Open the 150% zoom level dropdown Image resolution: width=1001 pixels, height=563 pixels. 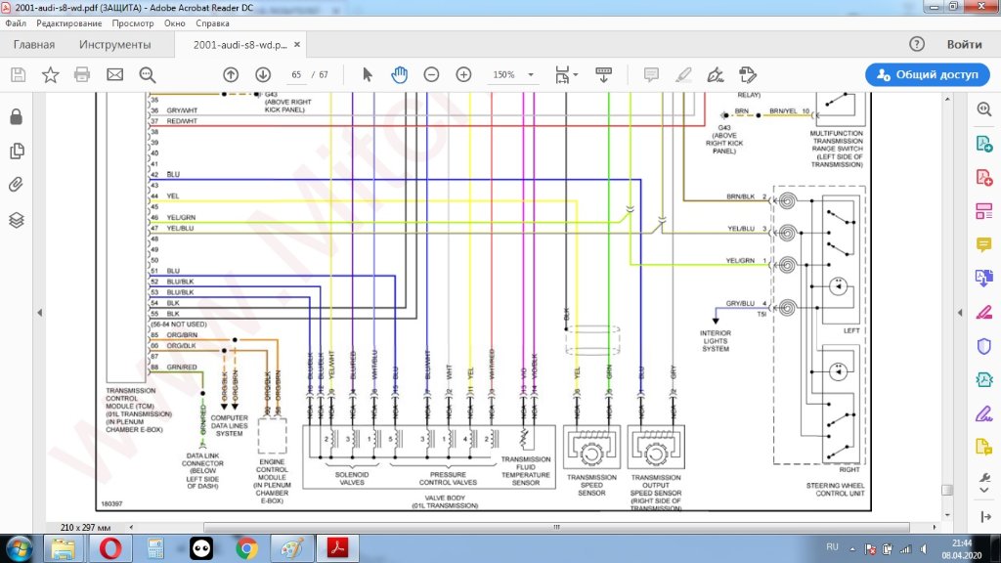(x=531, y=74)
